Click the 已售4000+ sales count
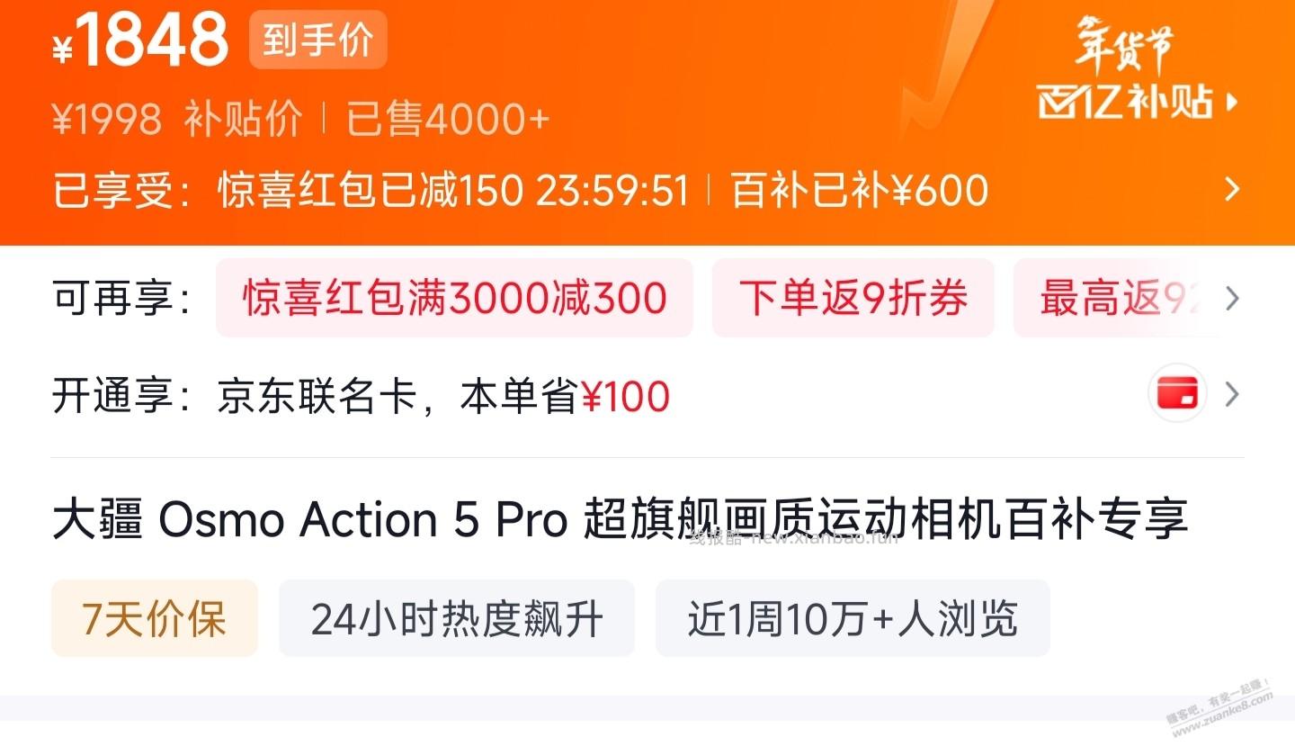 [x=443, y=117]
